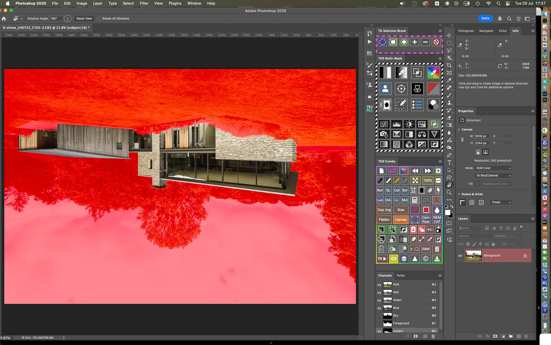Screen dimensions: 551x345
Task: Click the red X icon in TK9 Combo
Action: pyautogui.click(x=437, y=200)
